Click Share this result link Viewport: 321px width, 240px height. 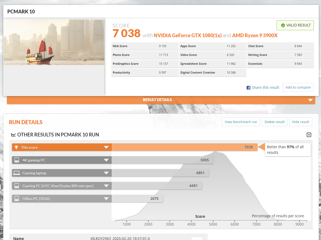coord(265,87)
